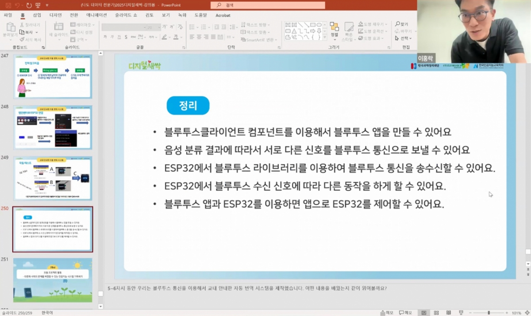Select slide 249 thumbnail

pyautogui.click(x=52, y=179)
